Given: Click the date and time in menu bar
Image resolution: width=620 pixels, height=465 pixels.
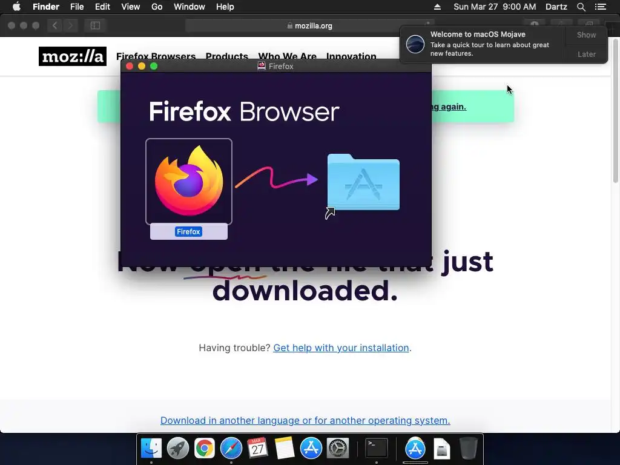Looking at the screenshot, I should coord(495,7).
